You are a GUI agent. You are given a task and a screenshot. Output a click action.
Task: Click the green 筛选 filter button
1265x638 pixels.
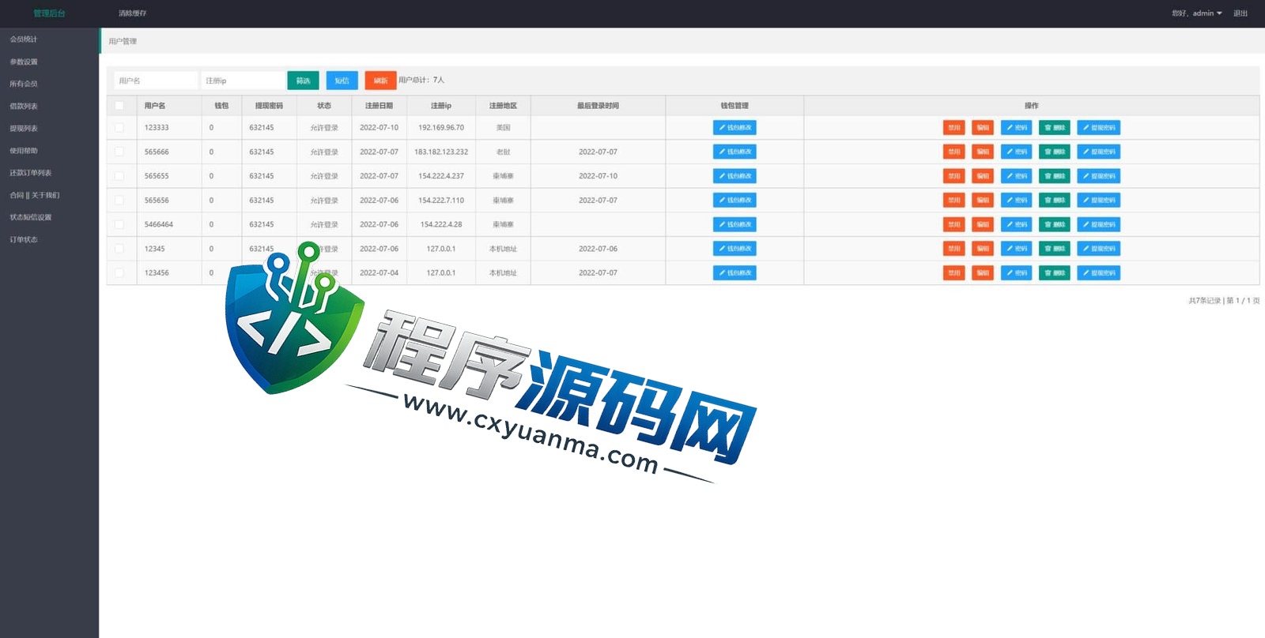click(303, 81)
